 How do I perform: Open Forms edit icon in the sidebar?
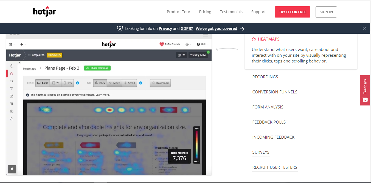click(12, 96)
